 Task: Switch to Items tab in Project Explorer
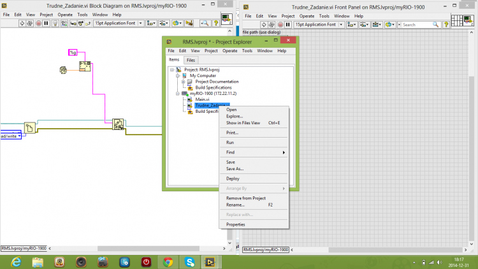point(174,60)
